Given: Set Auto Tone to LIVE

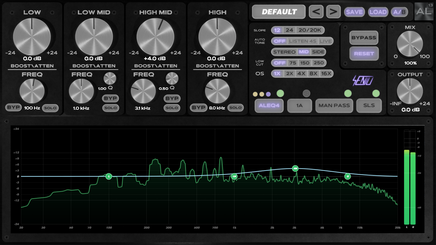Looking at the screenshot, I should coord(326,41).
